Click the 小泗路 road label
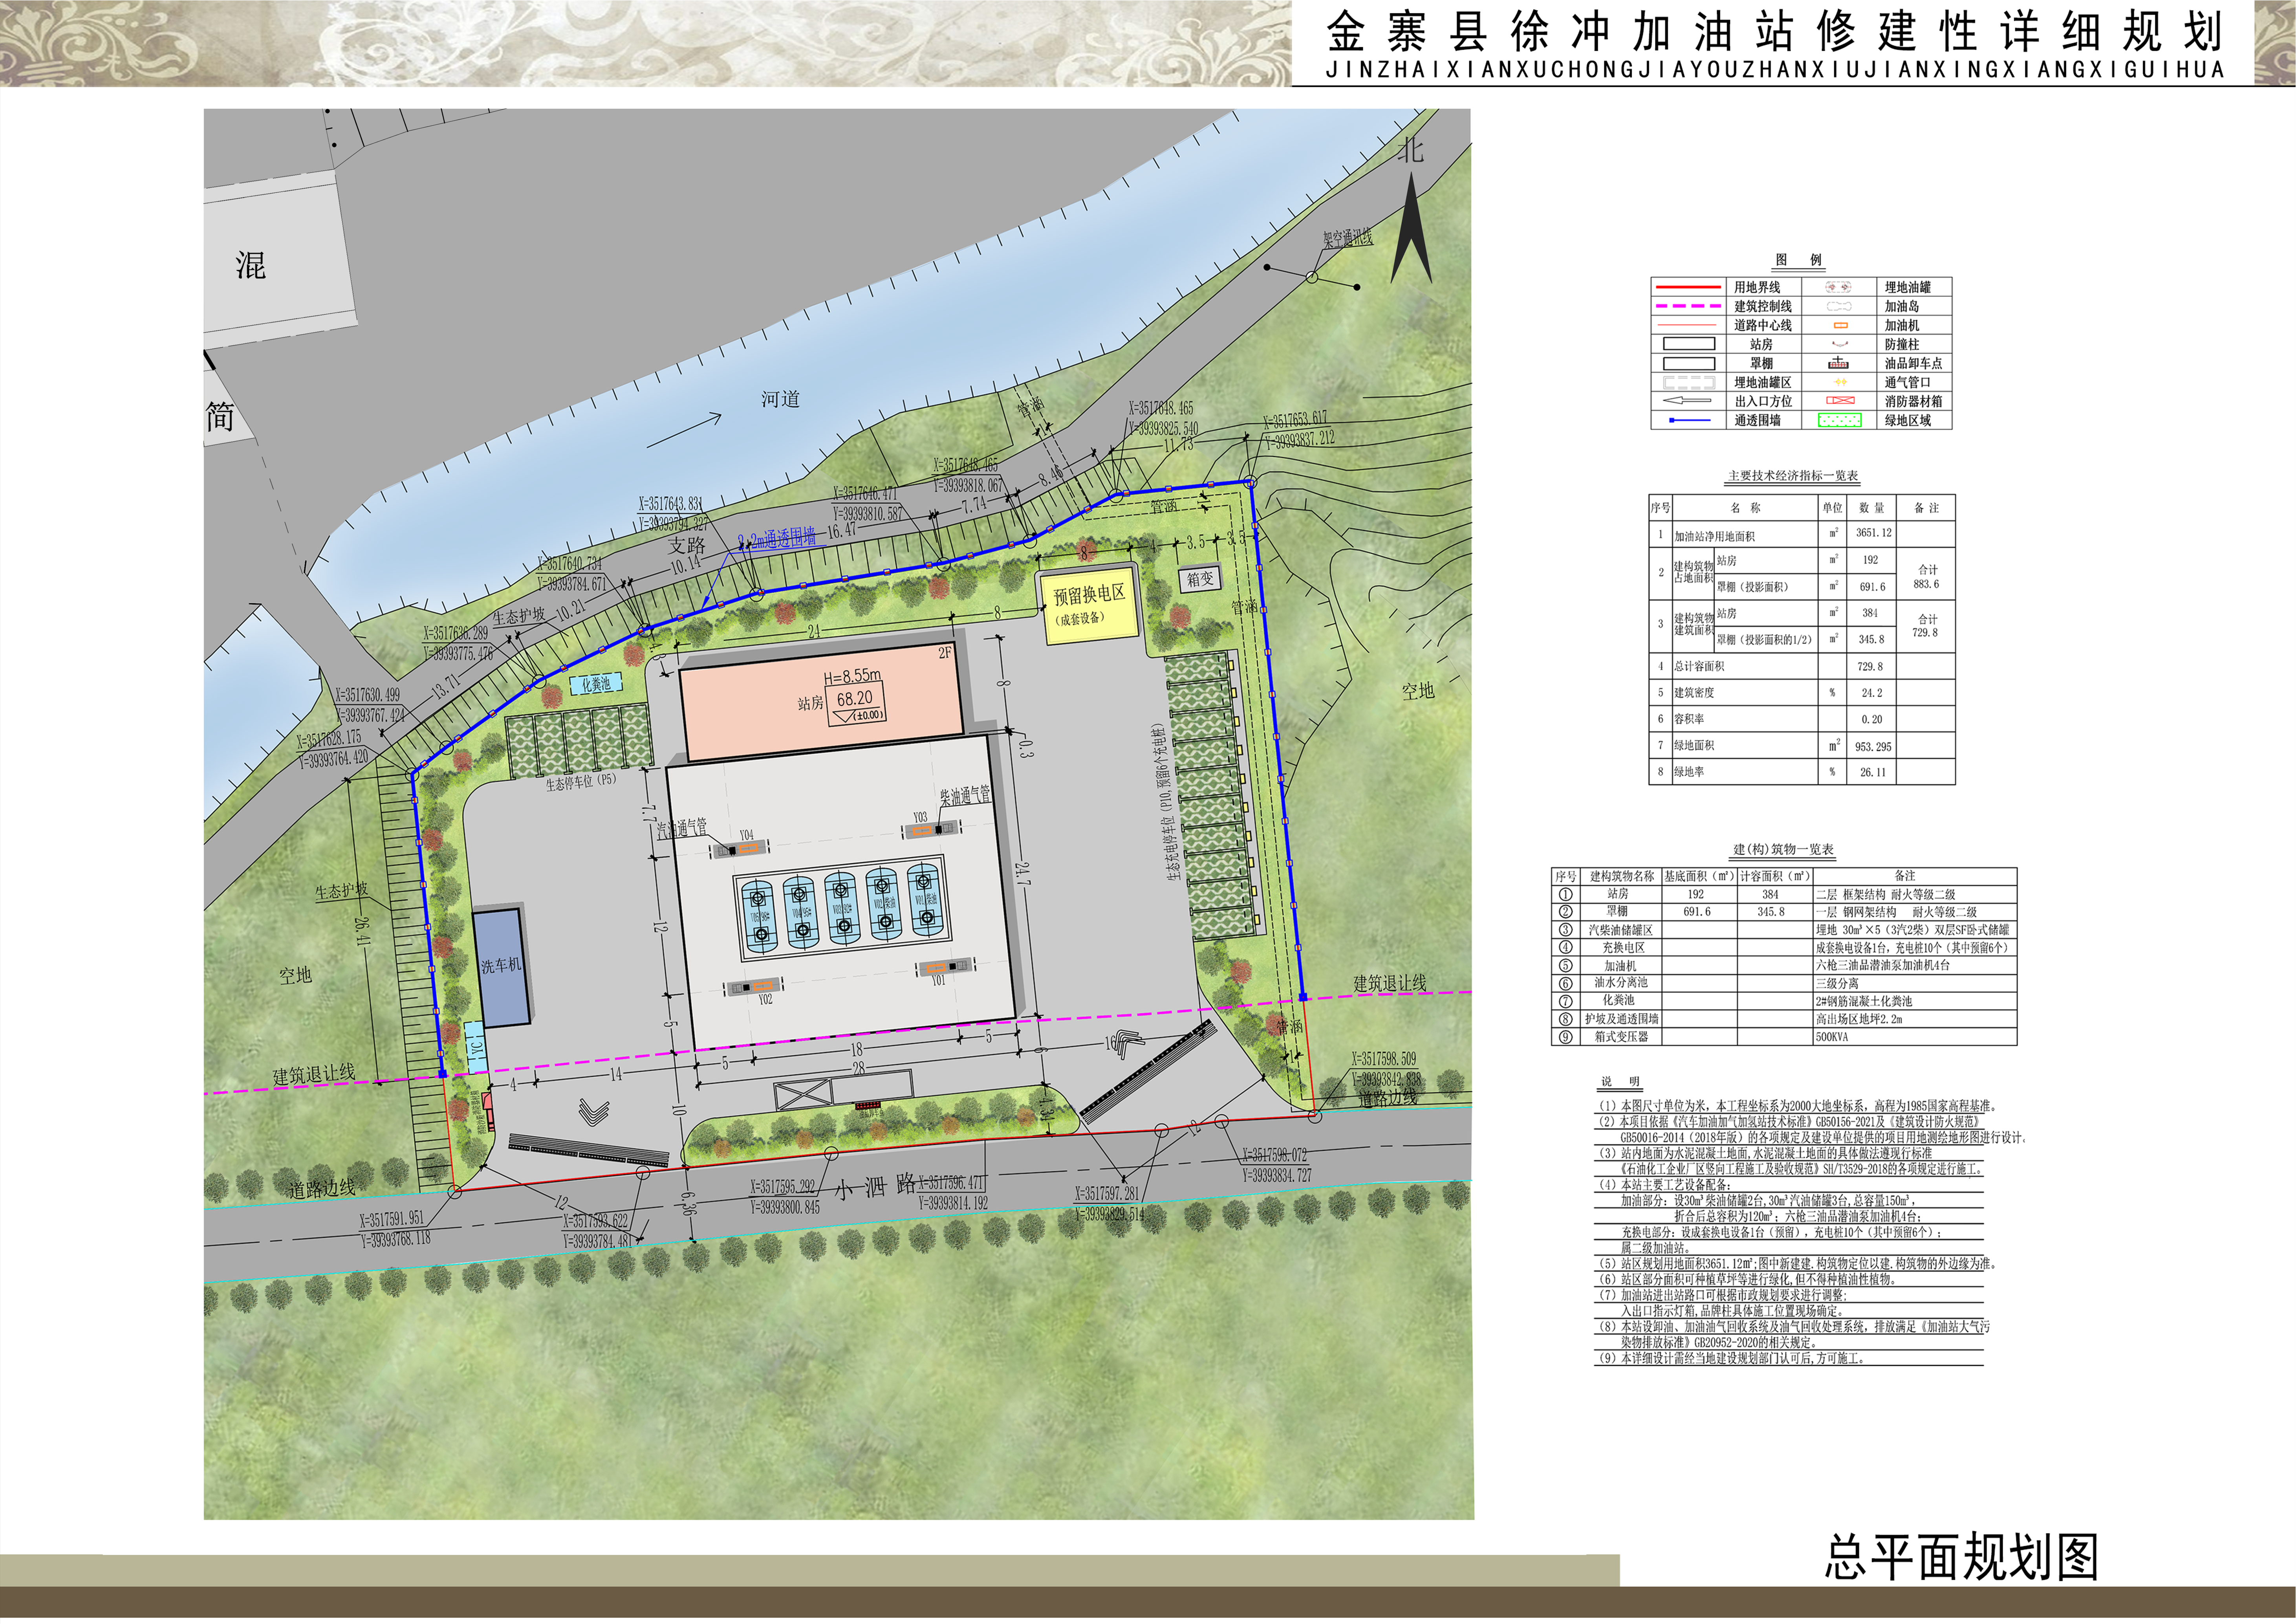Screen dimensions: 2296x1624 coord(876,1187)
